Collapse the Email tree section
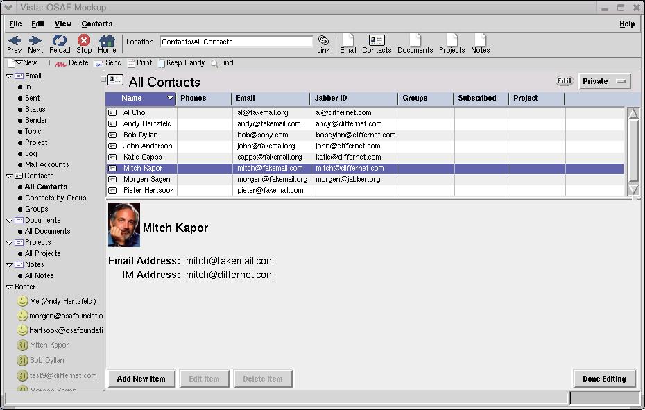Image resolution: width=645 pixels, height=410 pixels. coord(9,76)
